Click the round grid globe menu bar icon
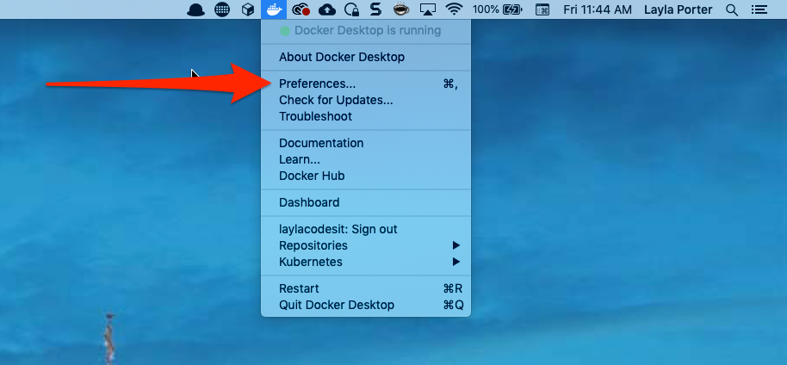 point(222,9)
